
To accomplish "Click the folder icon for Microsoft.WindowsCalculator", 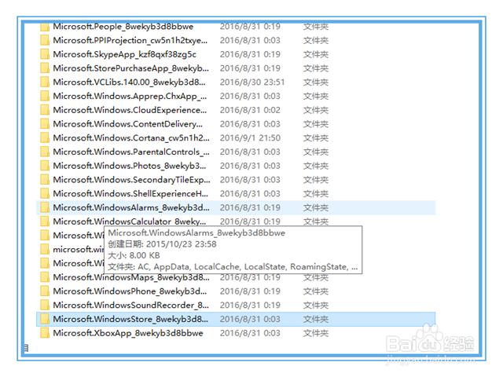I will [45, 221].
